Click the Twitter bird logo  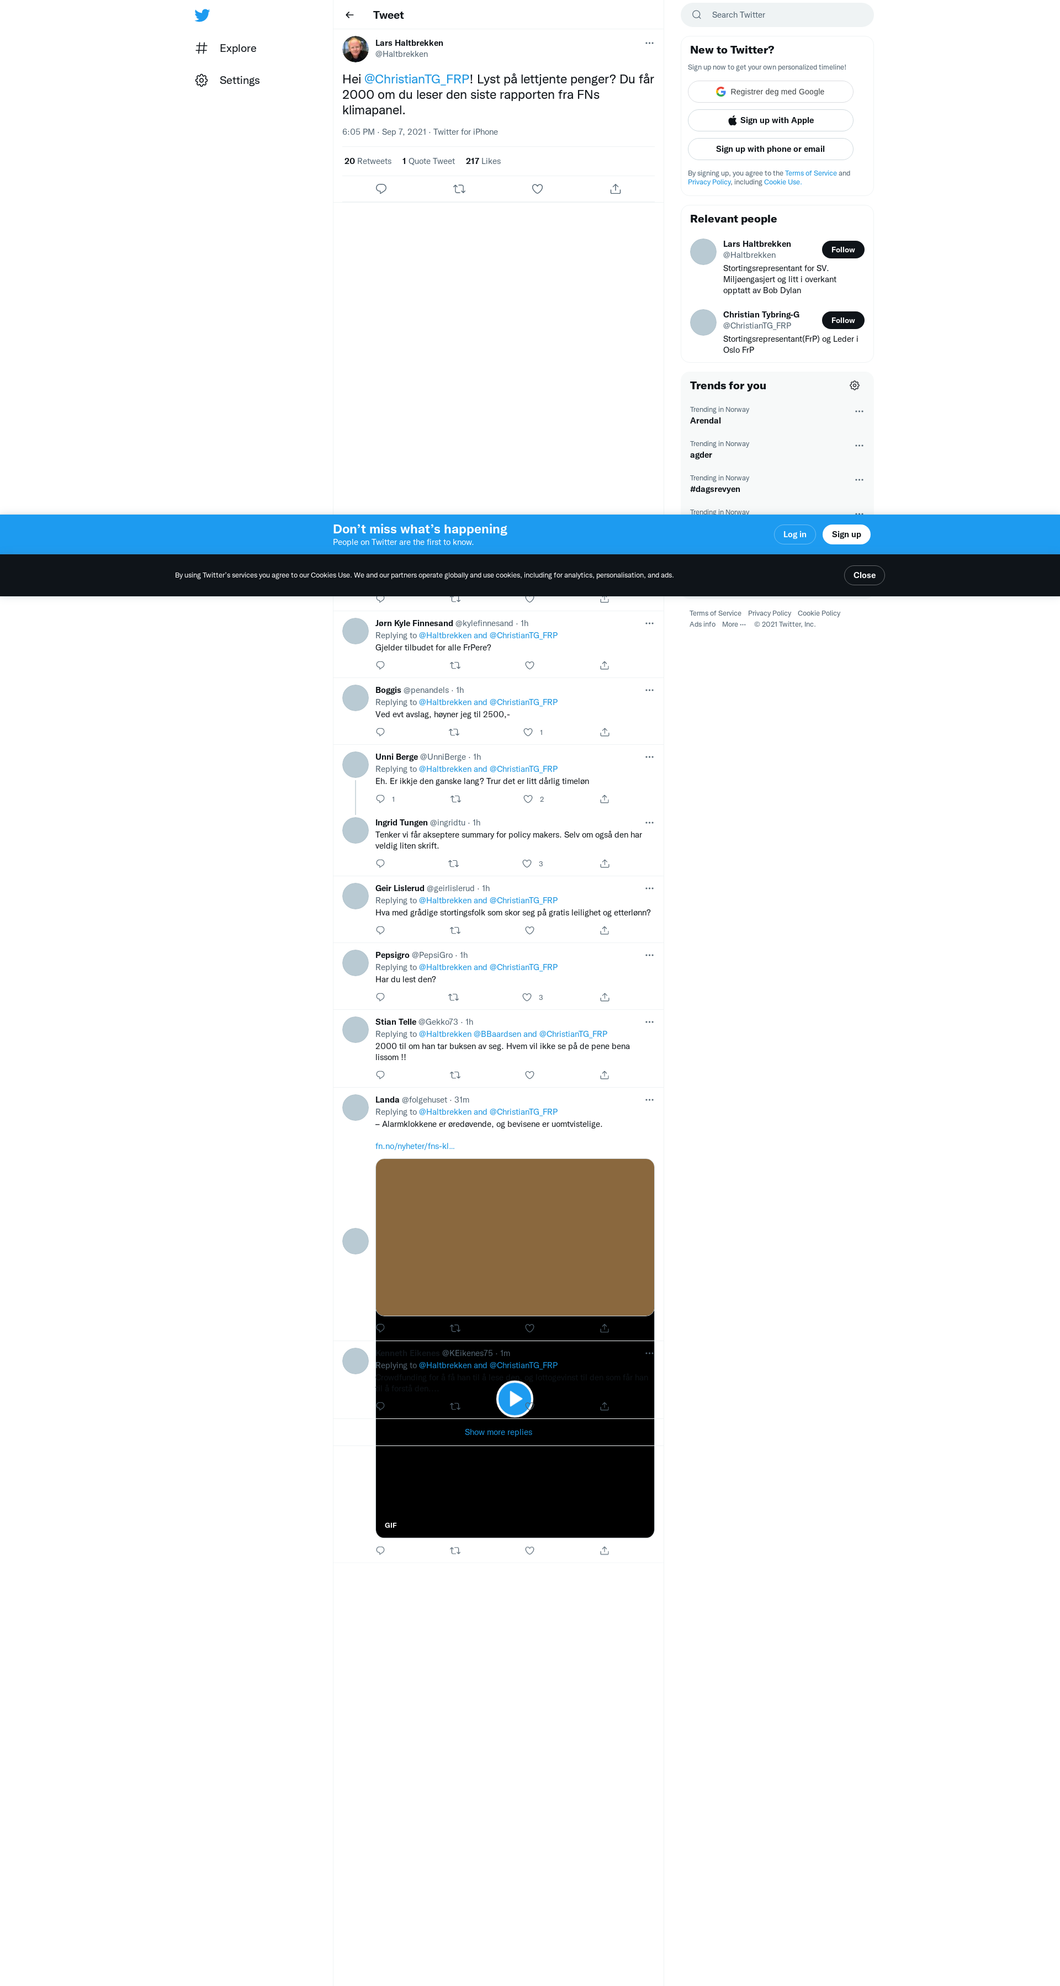click(x=202, y=15)
